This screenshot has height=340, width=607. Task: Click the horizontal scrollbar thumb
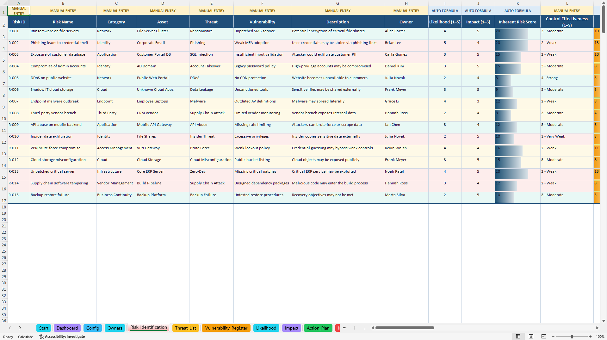point(405,328)
